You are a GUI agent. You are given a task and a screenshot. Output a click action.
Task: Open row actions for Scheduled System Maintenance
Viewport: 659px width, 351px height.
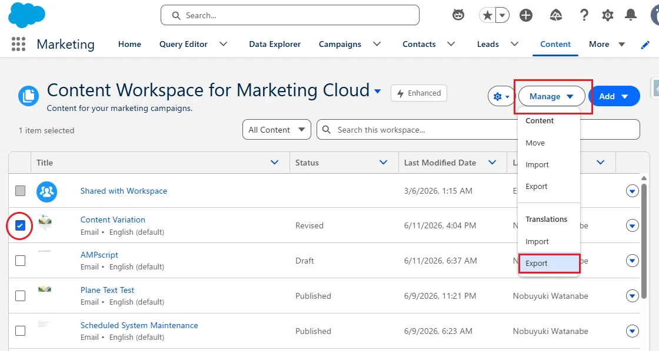click(632, 331)
